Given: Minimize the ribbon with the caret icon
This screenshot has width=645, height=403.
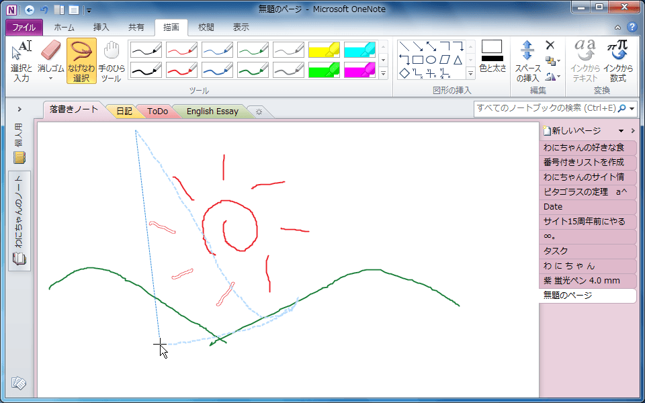Looking at the screenshot, I should 618,28.
